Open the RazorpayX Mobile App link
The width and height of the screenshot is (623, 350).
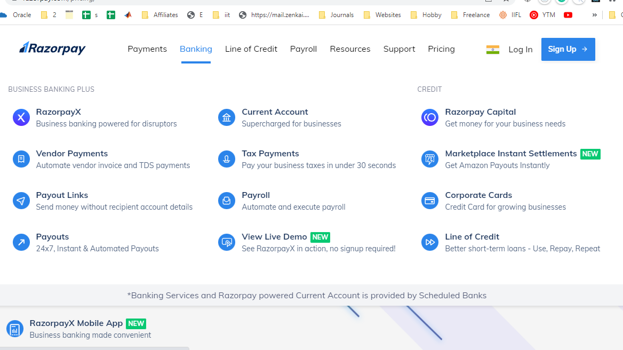point(76,323)
